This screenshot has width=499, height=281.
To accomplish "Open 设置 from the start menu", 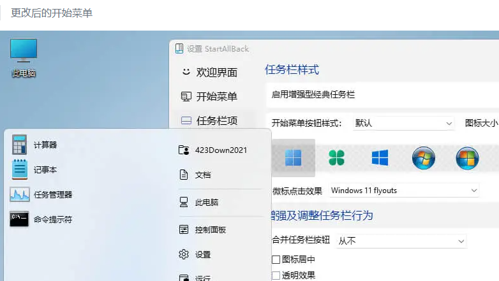I will pyautogui.click(x=195, y=254).
